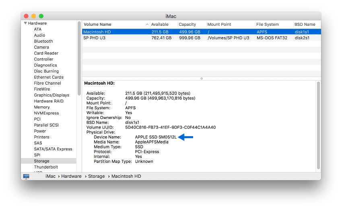Sort by Volume Name column header
Screen dimensions: 342x210
point(97,25)
